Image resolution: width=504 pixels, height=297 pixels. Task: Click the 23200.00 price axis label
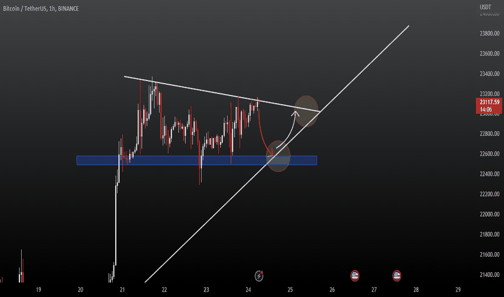click(489, 94)
